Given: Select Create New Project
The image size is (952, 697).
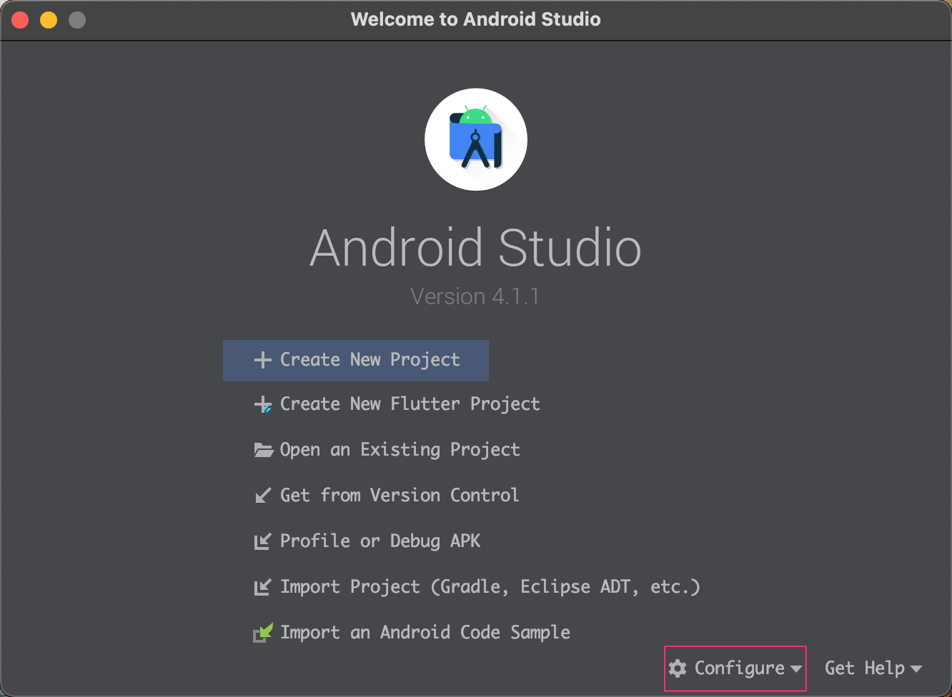Looking at the screenshot, I should (356, 360).
